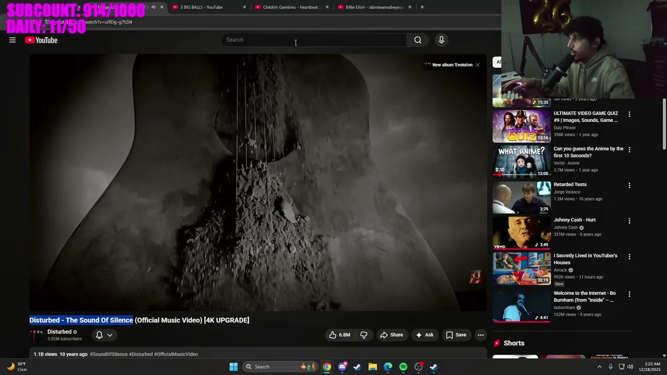Mute the current tab's speaker icon
The height and width of the screenshot is (375, 667).
153,7
